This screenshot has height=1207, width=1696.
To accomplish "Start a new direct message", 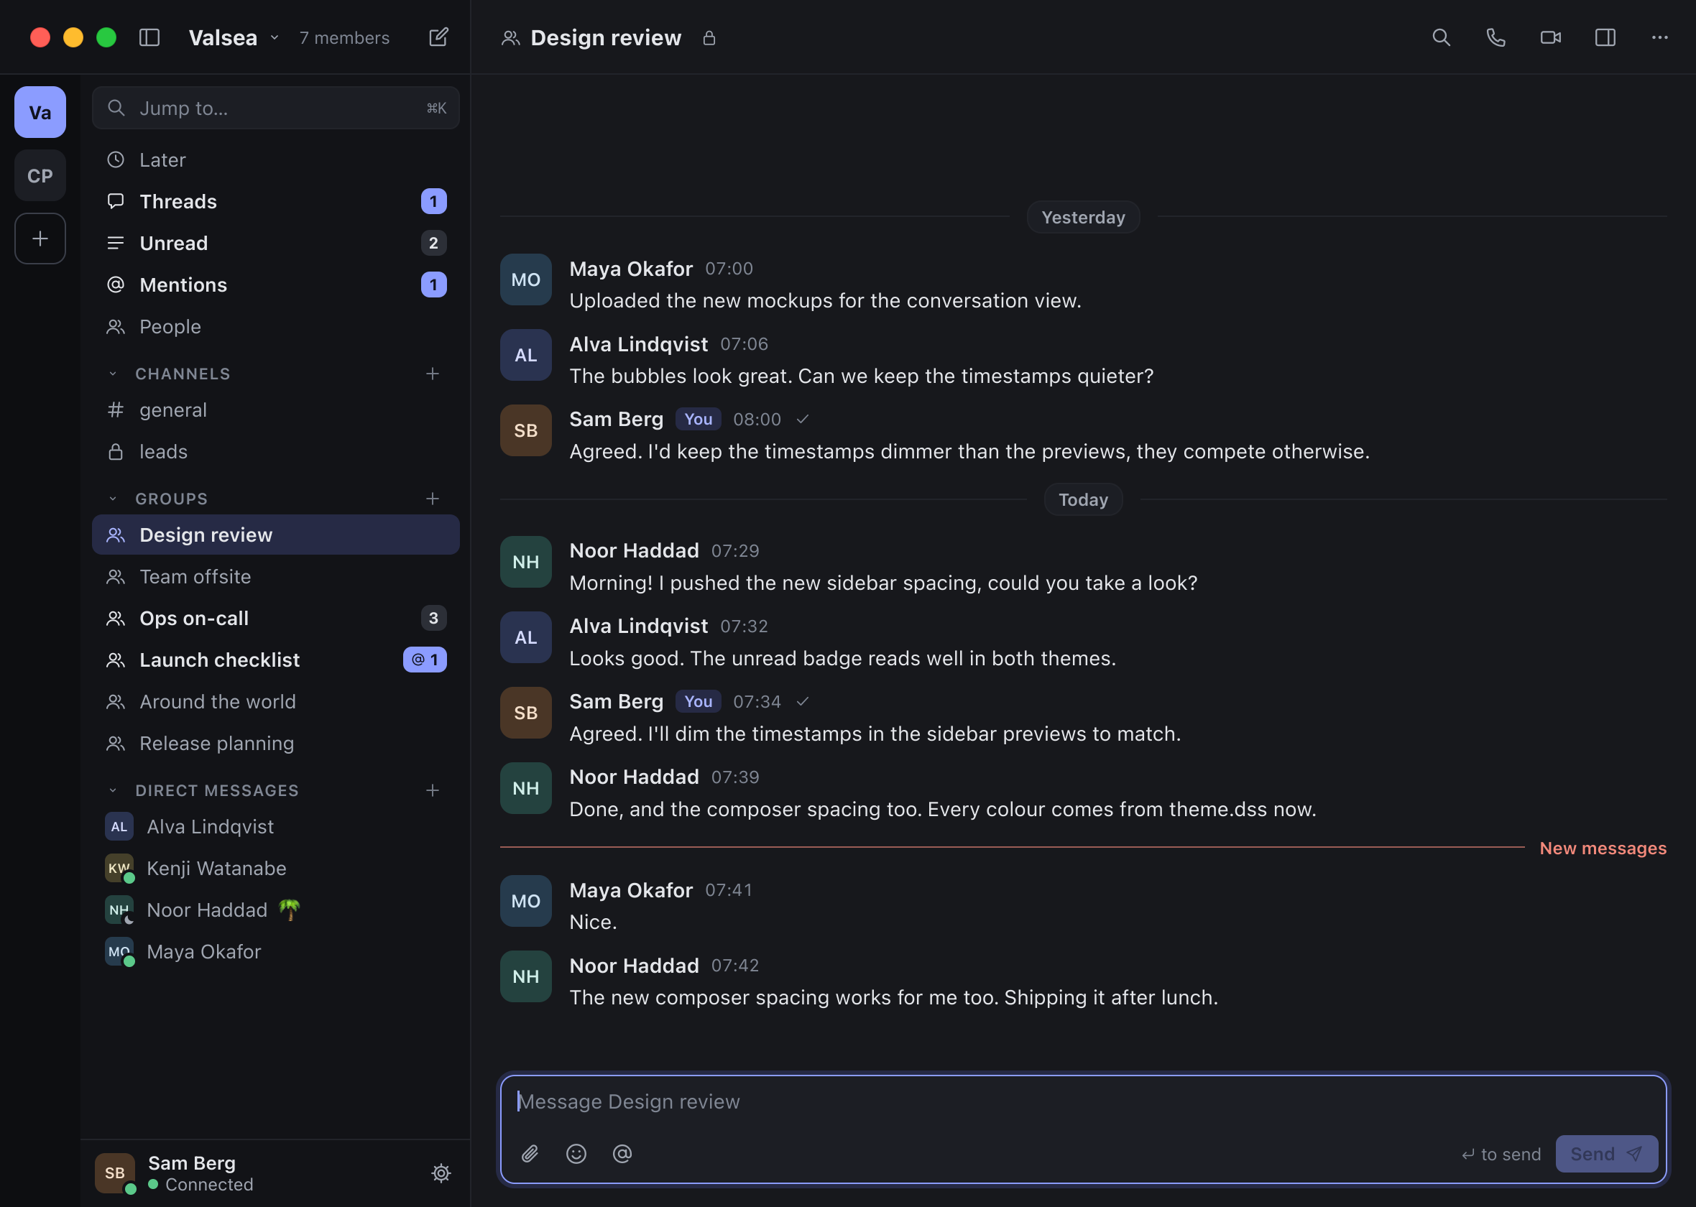I will 433,791.
